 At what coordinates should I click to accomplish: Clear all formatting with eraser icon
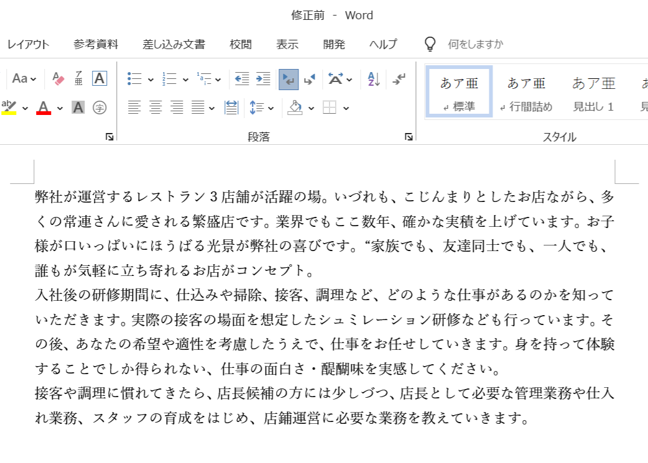(59, 79)
